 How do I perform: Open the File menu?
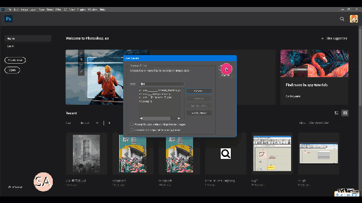click(x=10, y=10)
